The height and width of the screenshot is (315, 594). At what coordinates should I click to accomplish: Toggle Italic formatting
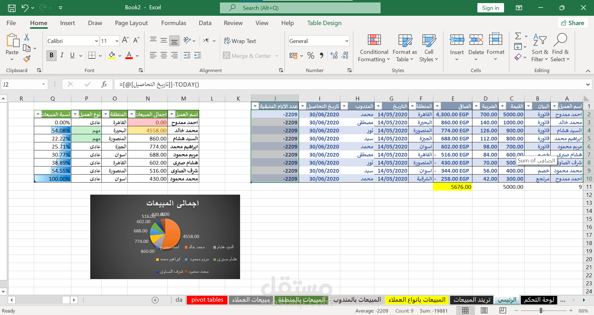62,55
